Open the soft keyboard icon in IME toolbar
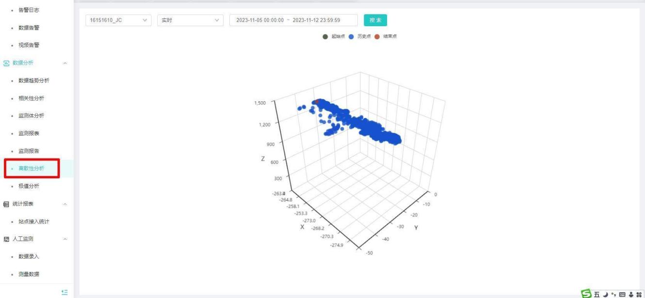This screenshot has height=298, width=645. pos(622,293)
